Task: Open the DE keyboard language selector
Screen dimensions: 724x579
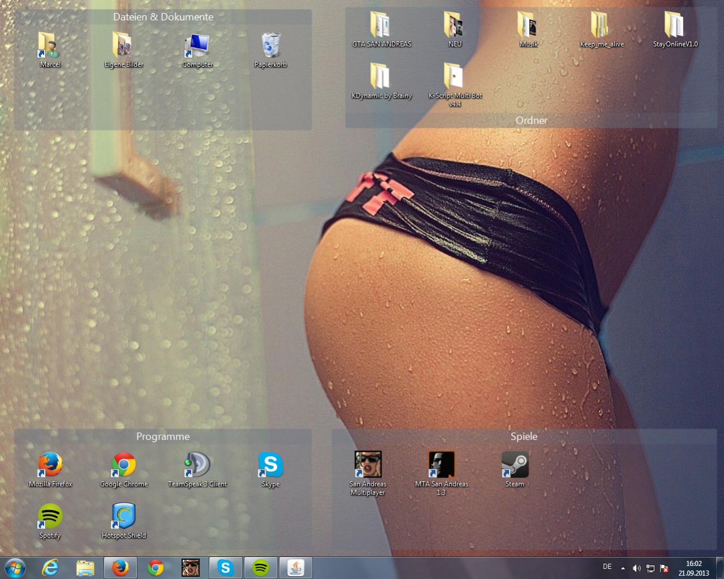Action: [x=607, y=567]
